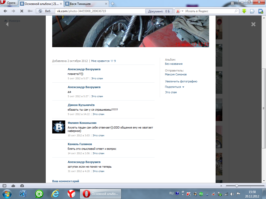Open Opera Link cloud icon
Image resolution: width=266 pixels, height=199 pixels.
pos(13,186)
